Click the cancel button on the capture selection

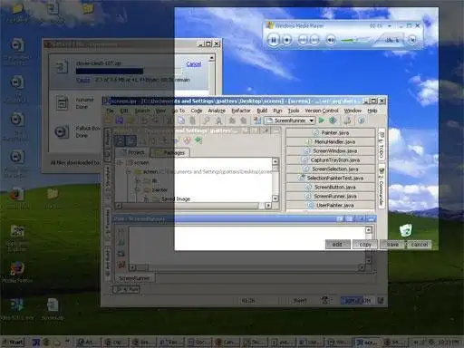coord(420,244)
